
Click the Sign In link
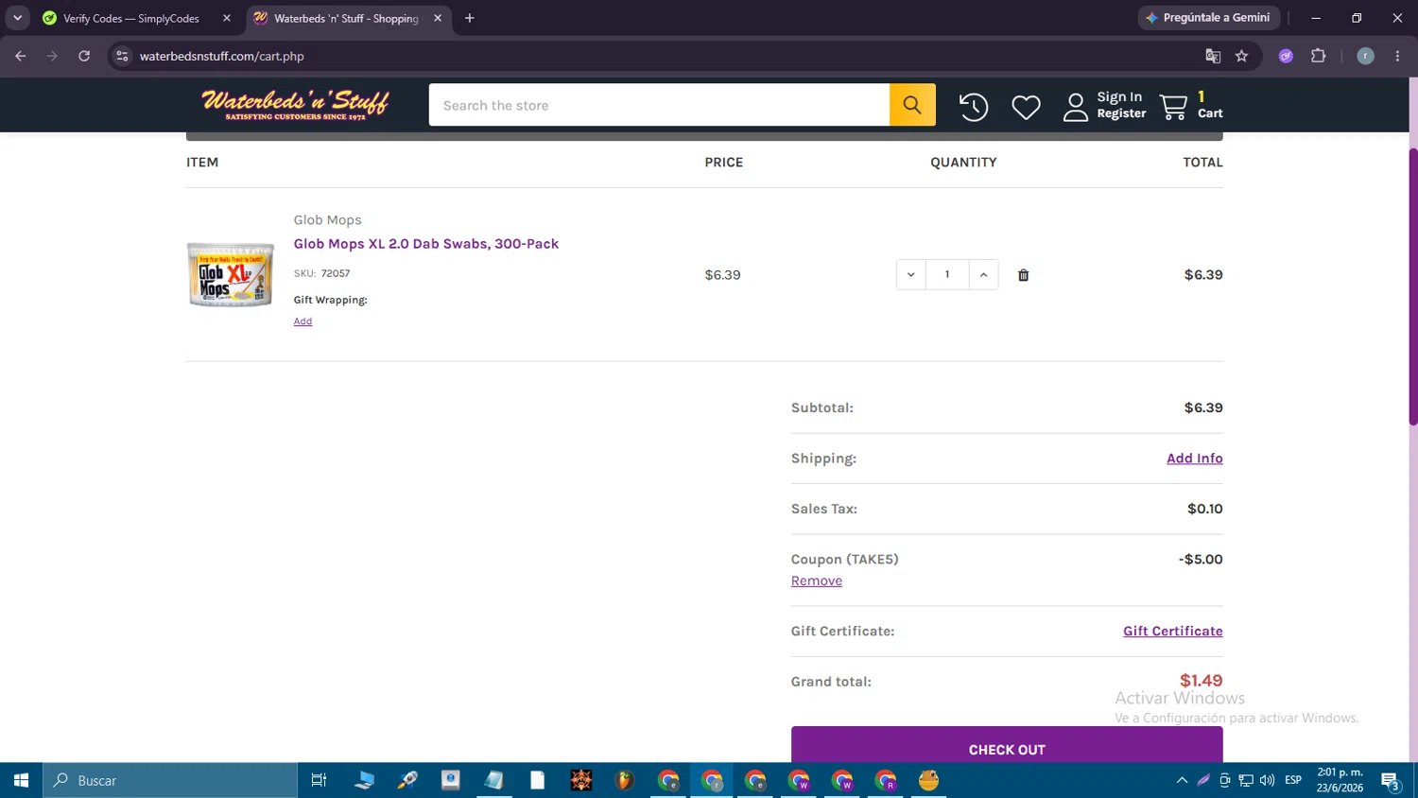tap(1119, 97)
